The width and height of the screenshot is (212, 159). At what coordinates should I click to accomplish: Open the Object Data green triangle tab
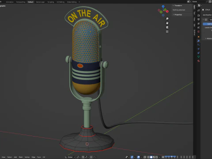[x=199, y=57]
